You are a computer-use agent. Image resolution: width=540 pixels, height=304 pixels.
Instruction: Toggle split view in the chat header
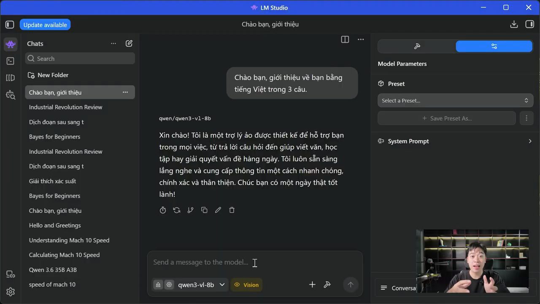point(345,39)
